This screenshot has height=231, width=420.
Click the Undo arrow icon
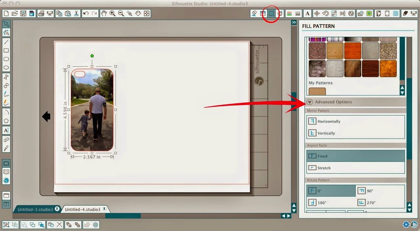pyautogui.click(x=86, y=13)
